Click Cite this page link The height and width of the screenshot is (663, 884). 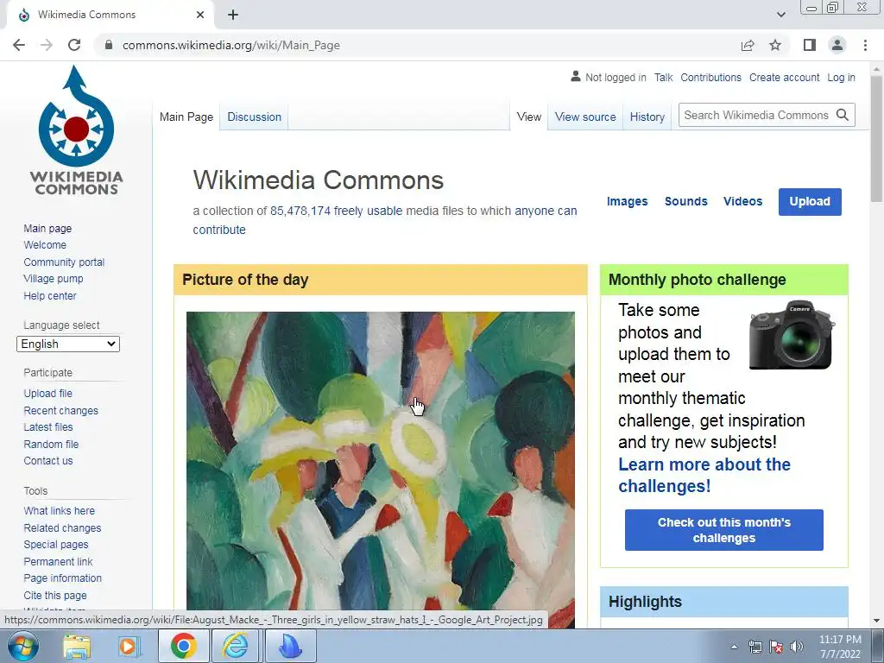pyautogui.click(x=55, y=596)
